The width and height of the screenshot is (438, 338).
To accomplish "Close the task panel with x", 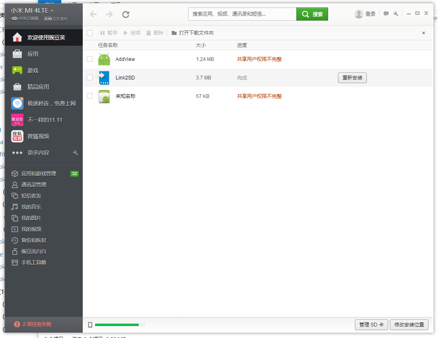I will [424, 33].
